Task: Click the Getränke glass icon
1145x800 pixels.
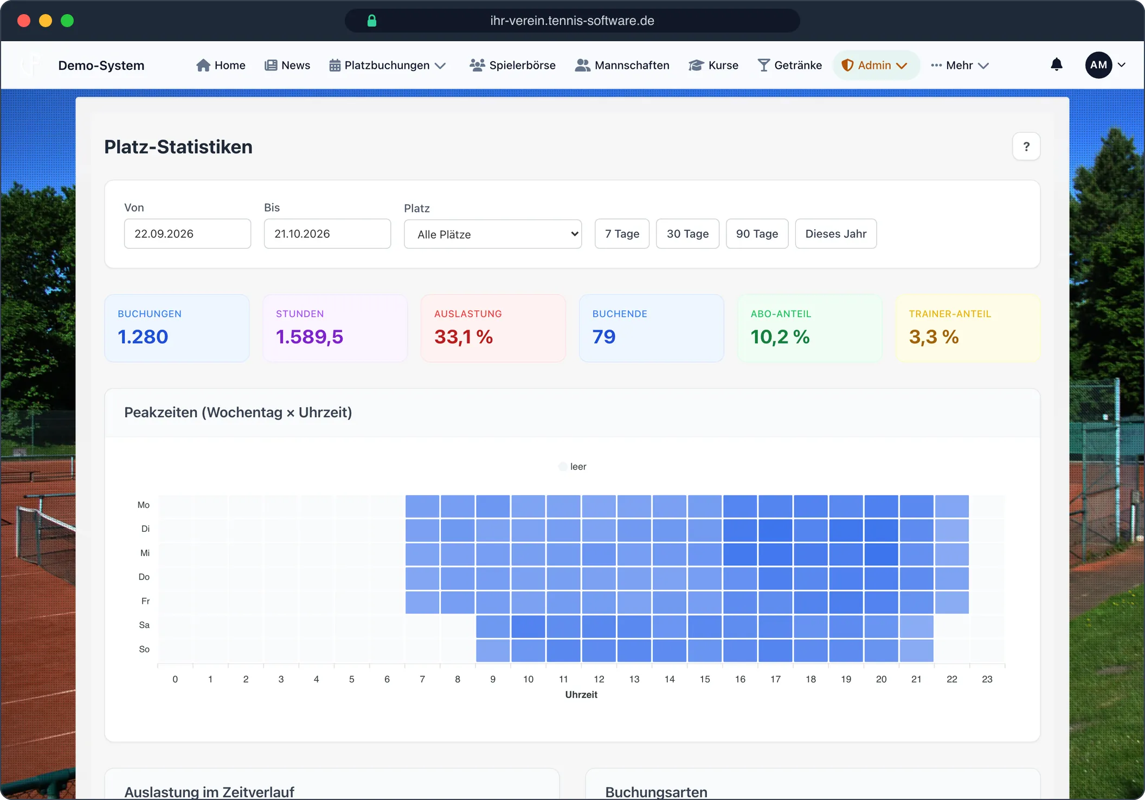Action: point(763,65)
